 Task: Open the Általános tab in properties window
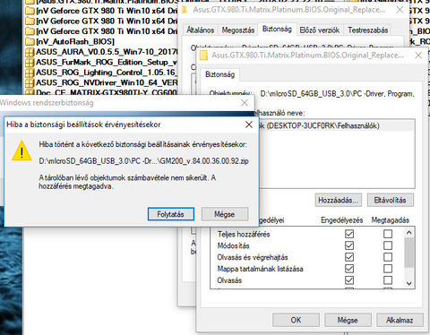coord(201,30)
